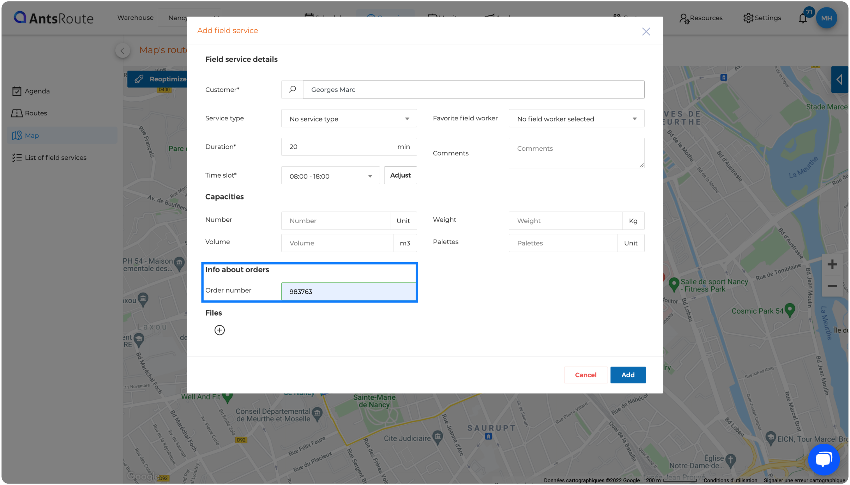850x485 pixels.
Task: Click the PH 54 Maison map pin
Action: [x=180, y=263]
